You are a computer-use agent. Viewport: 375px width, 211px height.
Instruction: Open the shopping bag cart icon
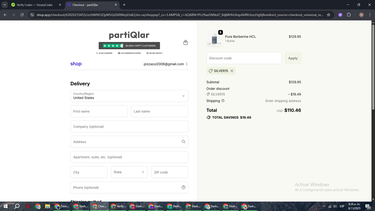tap(185, 42)
